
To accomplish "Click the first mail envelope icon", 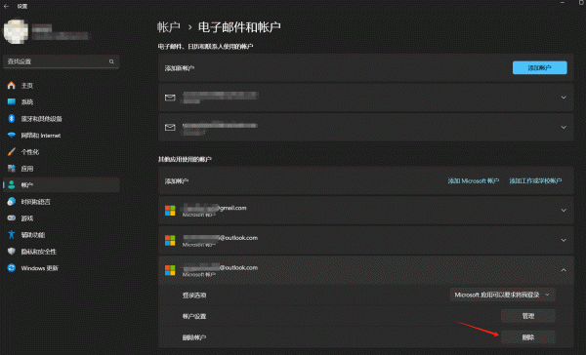I will pyautogui.click(x=170, y=98).
